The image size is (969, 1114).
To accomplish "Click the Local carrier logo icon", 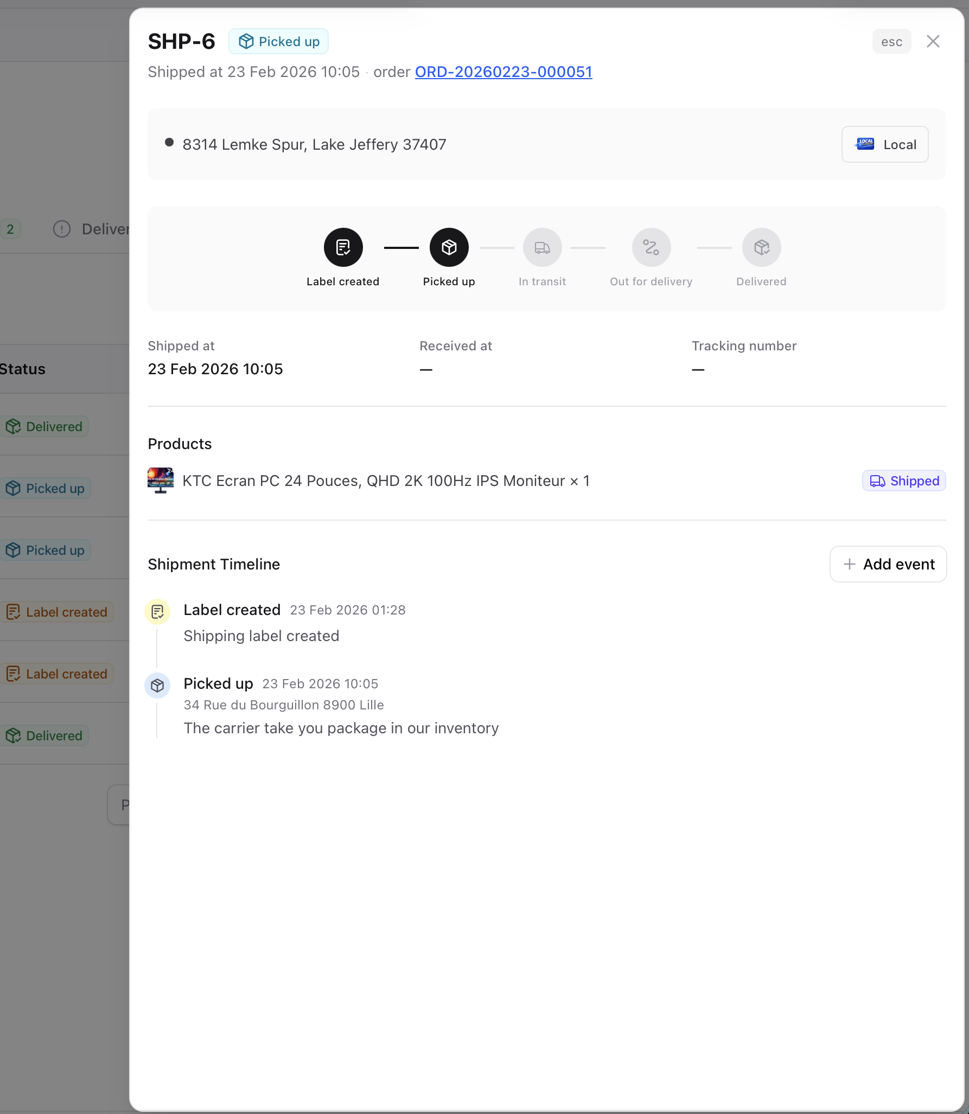I will 865,144.
